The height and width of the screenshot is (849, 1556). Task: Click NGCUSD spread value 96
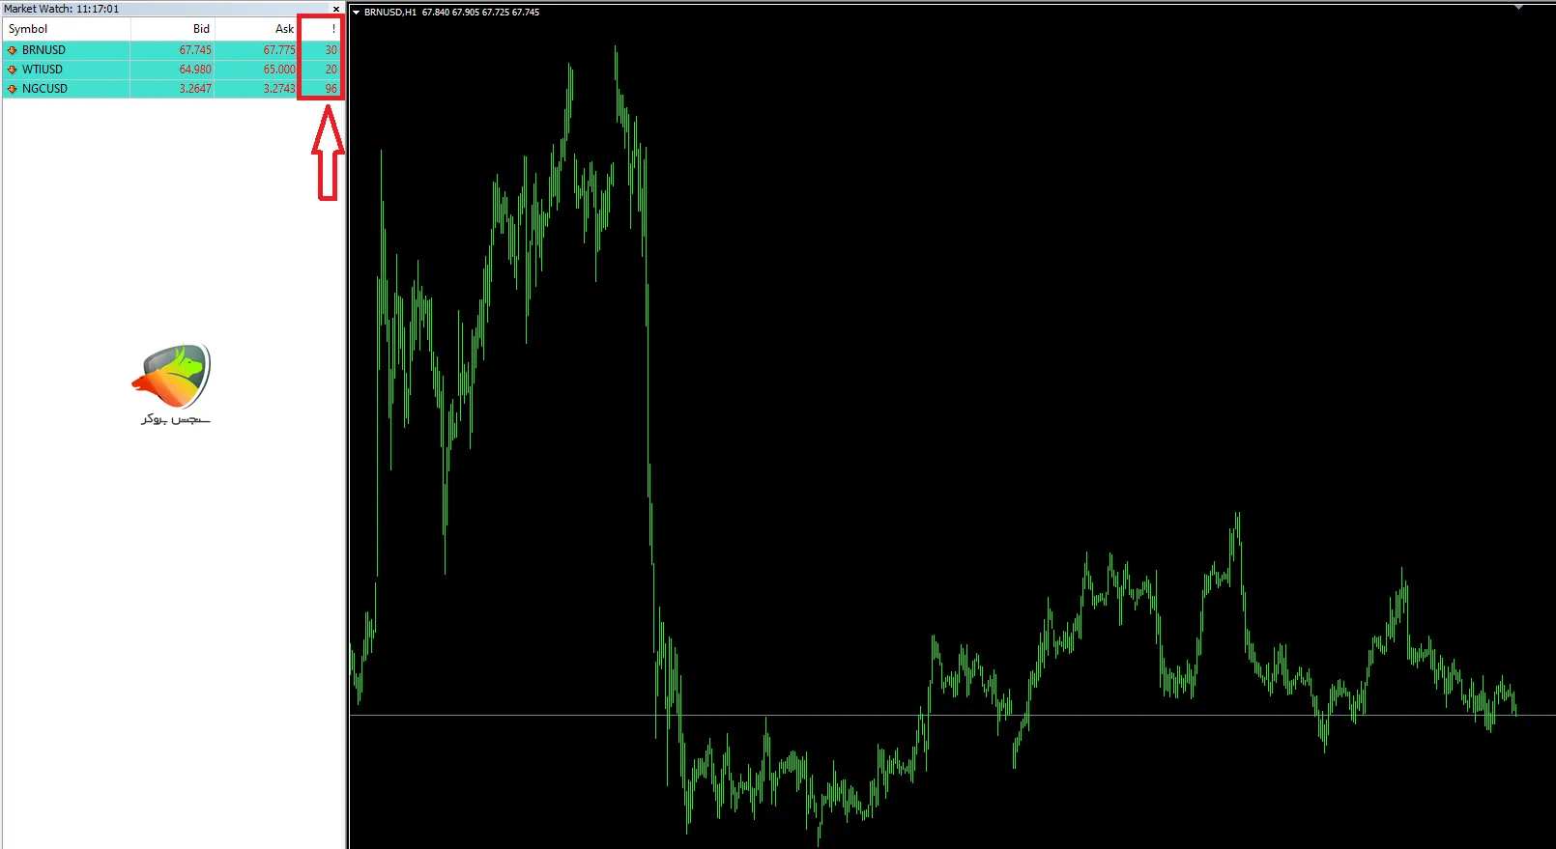tap(331, 89)
